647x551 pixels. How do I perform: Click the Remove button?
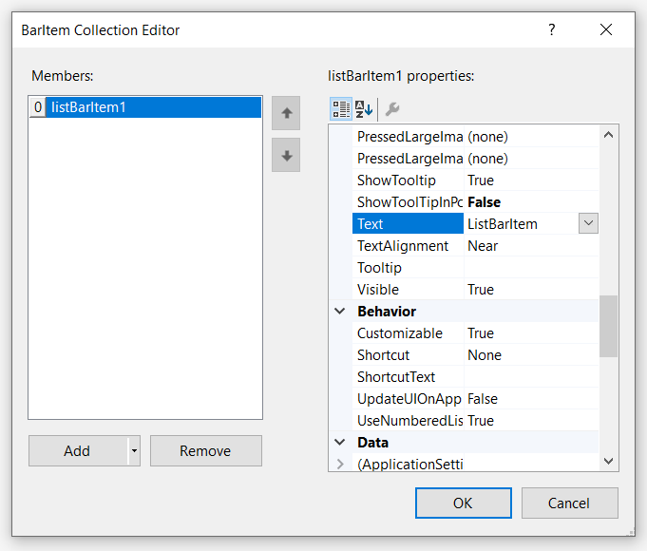click(x=205, y=451)
